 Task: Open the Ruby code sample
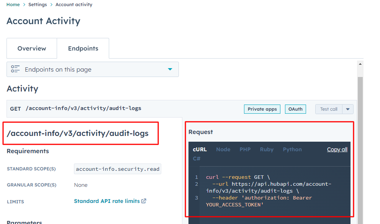(x=267, y=149)
